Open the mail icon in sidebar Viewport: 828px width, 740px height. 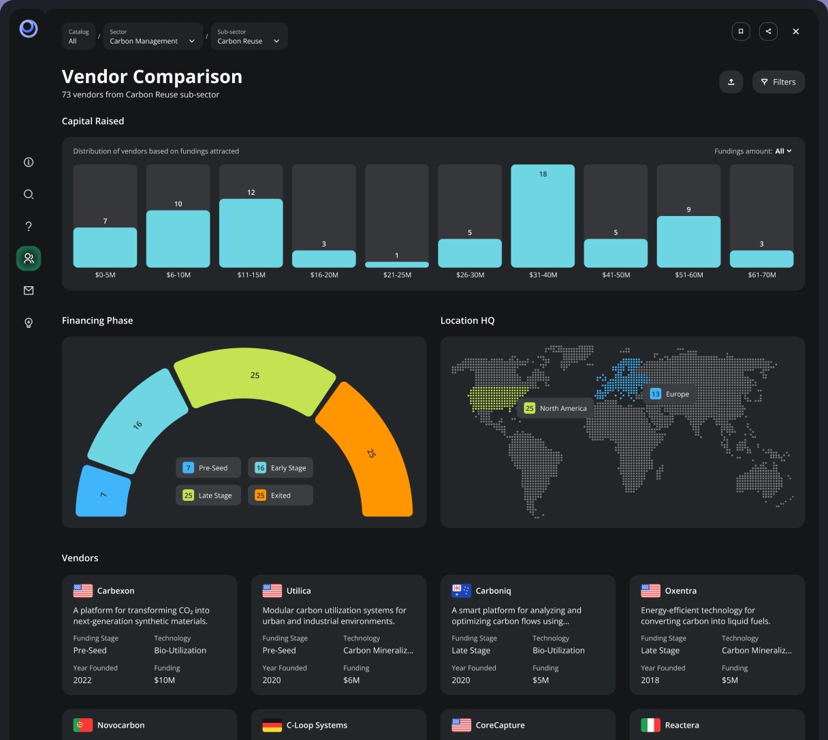point(29,290)
